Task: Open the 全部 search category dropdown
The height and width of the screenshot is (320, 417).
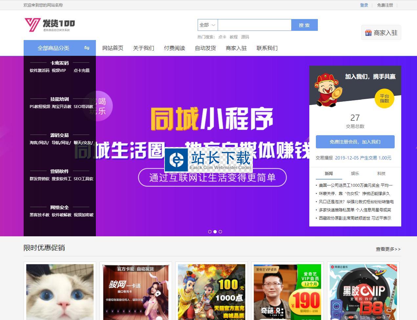Action: (x=208, y=25)
